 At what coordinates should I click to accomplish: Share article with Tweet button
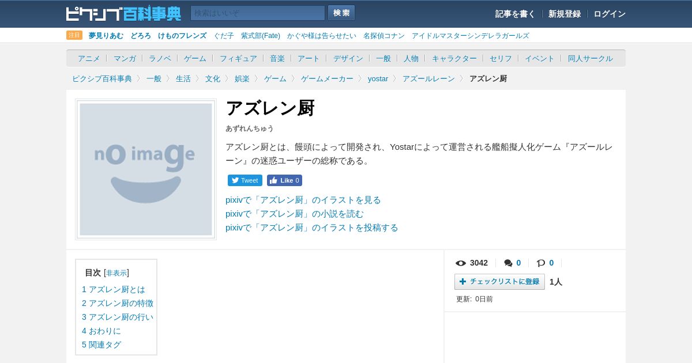tap(245, 180)
